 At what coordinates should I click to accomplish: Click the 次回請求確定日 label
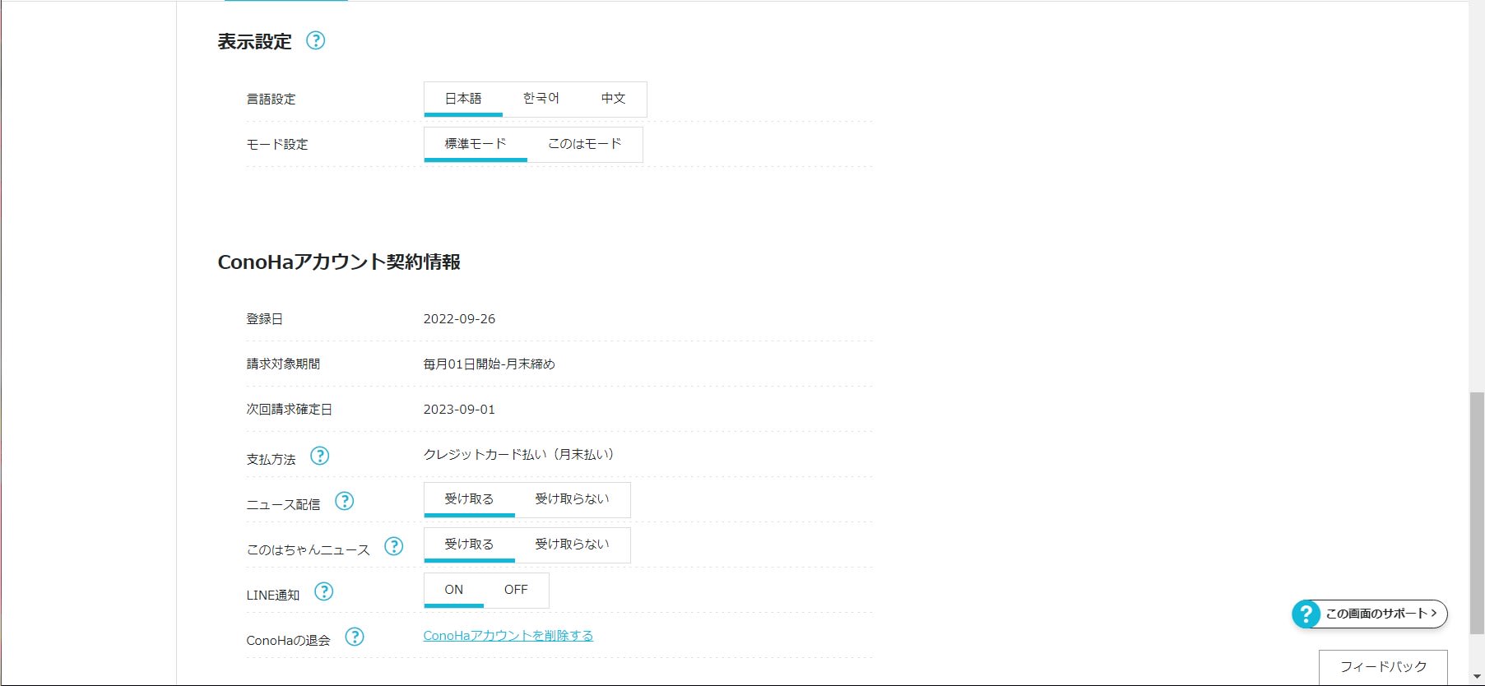coord(290,410)
